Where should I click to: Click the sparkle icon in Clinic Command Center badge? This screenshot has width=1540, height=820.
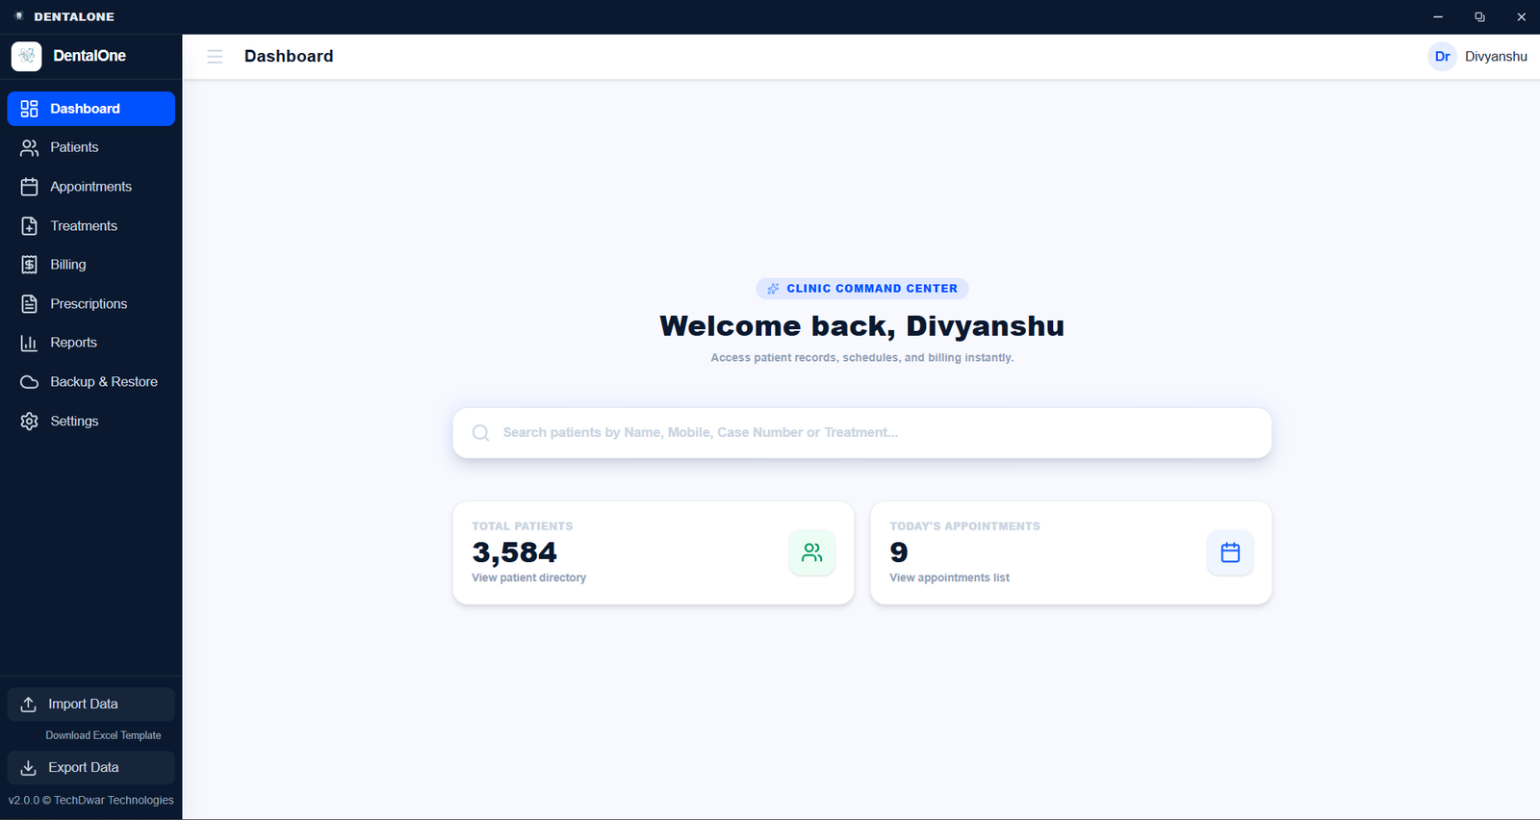click(773, 289)
